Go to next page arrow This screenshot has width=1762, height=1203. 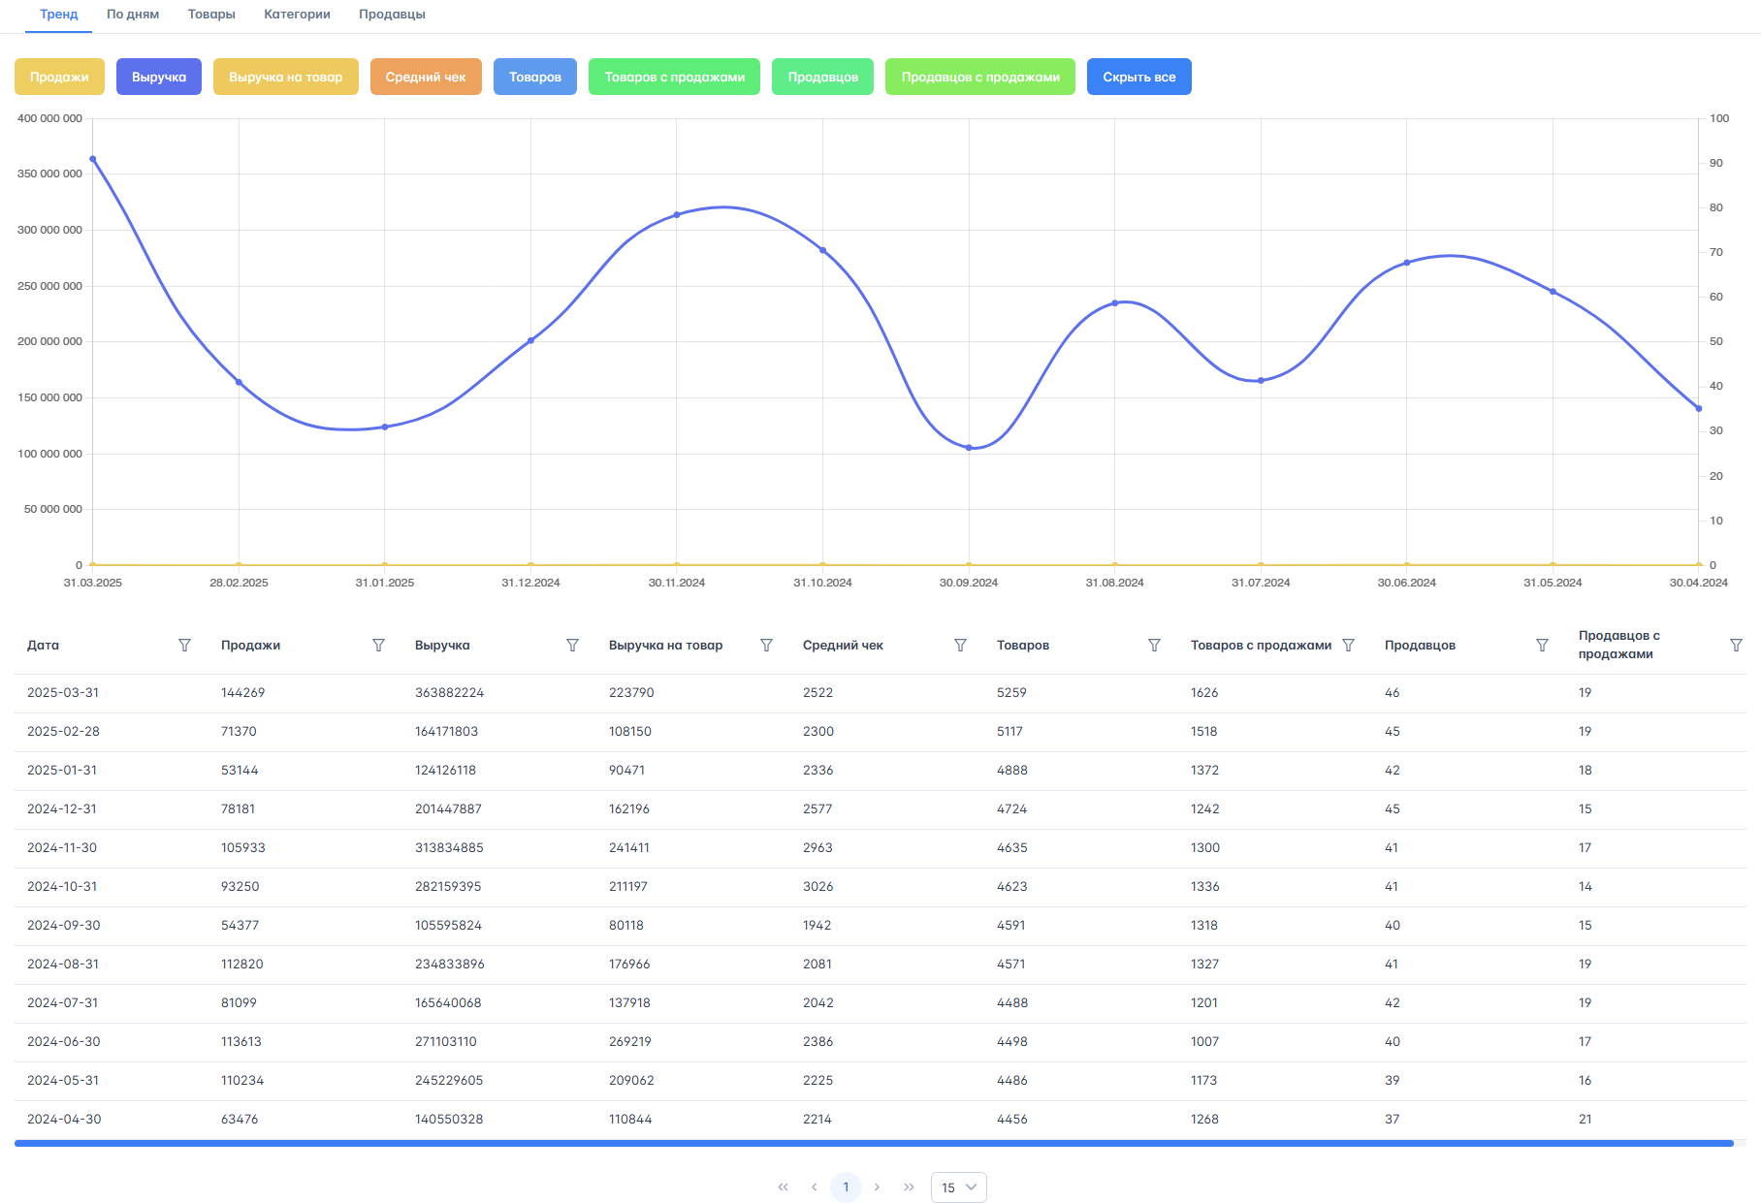point(878,1187)
